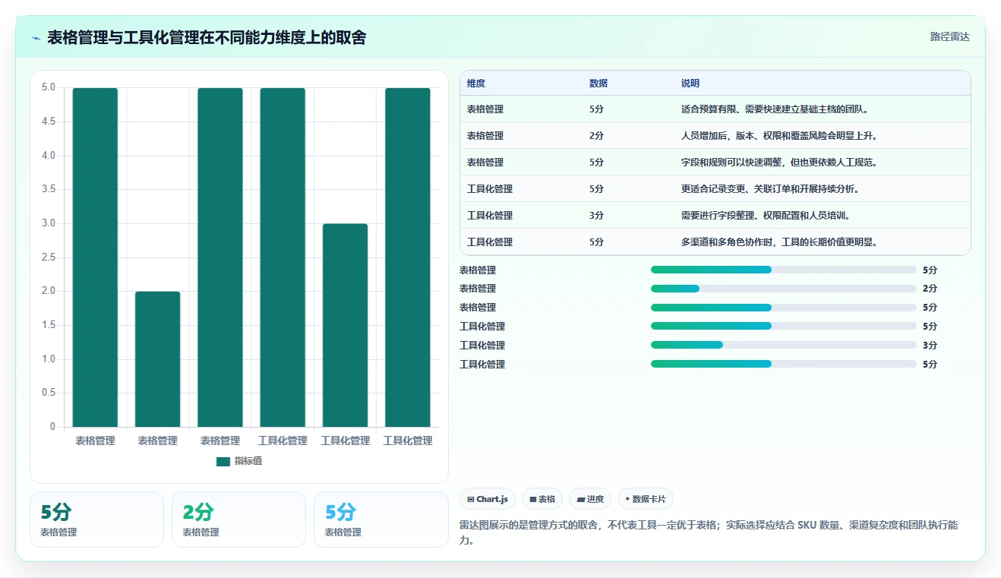
Task: Click the 数据 column header
Action: coord(598,84)
